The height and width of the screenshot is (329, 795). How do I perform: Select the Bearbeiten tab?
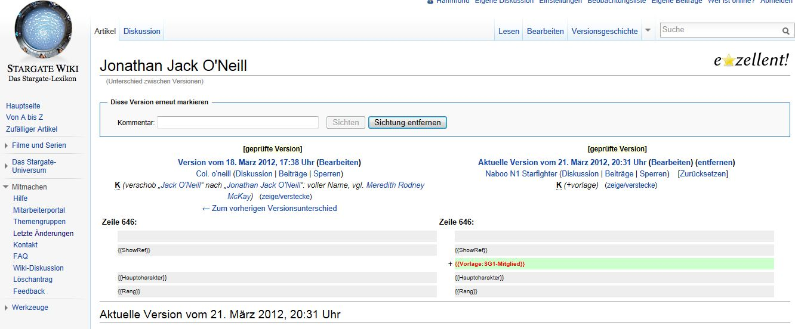545,31
